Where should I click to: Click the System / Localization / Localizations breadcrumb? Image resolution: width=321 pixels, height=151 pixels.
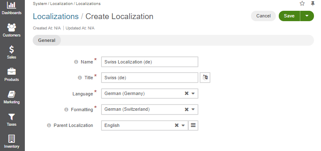(67, 4)
